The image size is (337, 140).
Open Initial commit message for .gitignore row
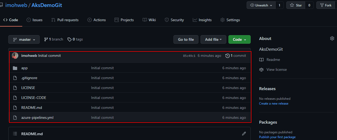point(102,78)
